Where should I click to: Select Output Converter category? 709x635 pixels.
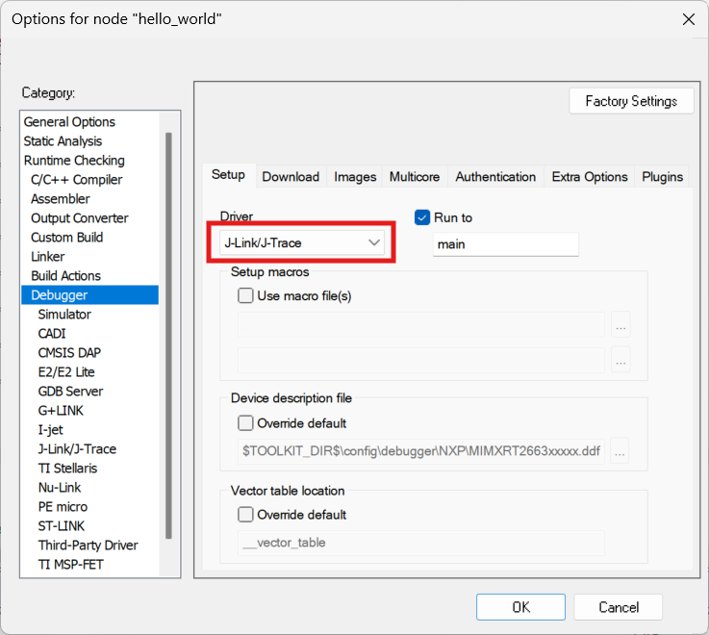pos(80,218)
